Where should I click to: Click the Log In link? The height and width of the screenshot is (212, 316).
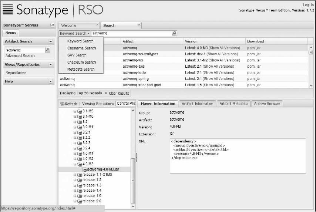(x=308, y=5)
